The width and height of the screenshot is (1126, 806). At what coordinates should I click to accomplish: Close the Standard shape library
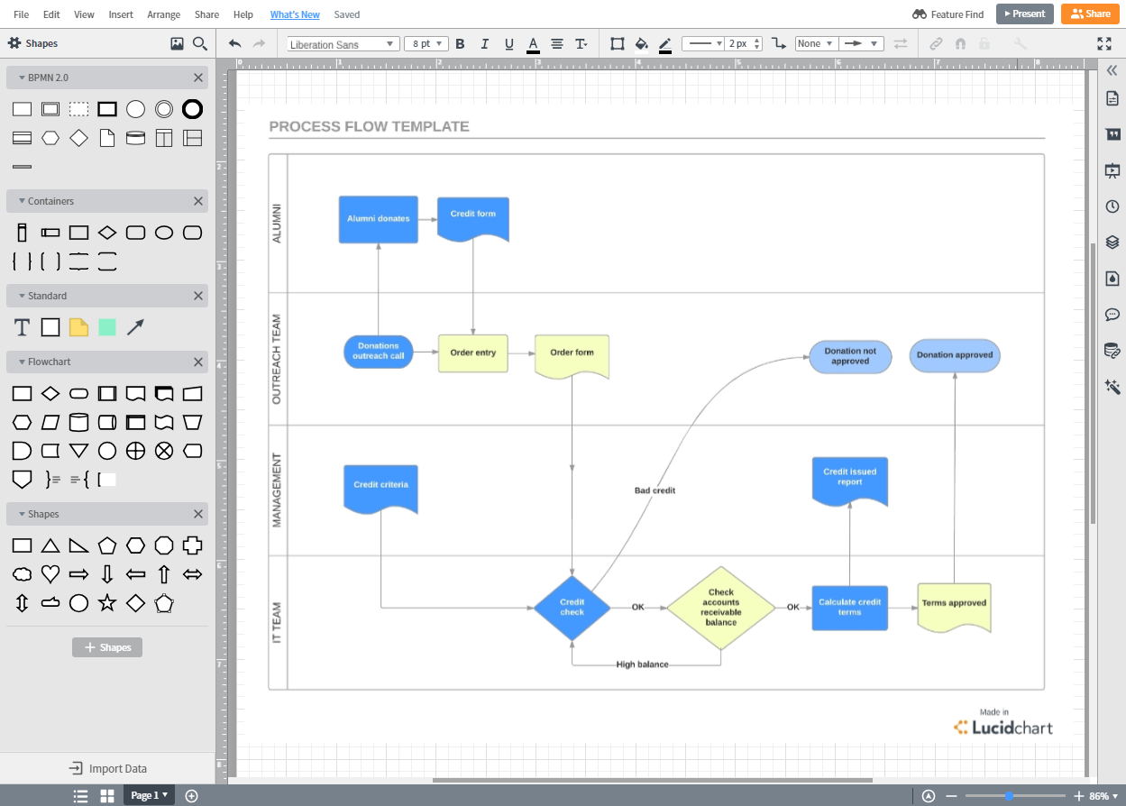[x=198, y=296]
